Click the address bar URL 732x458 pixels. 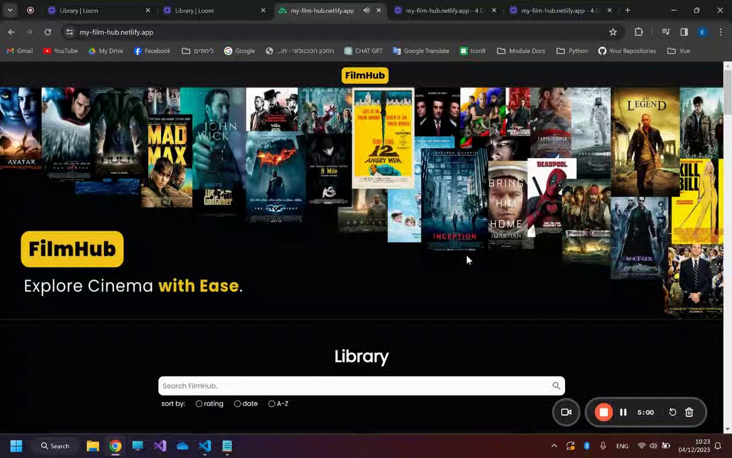117,32
